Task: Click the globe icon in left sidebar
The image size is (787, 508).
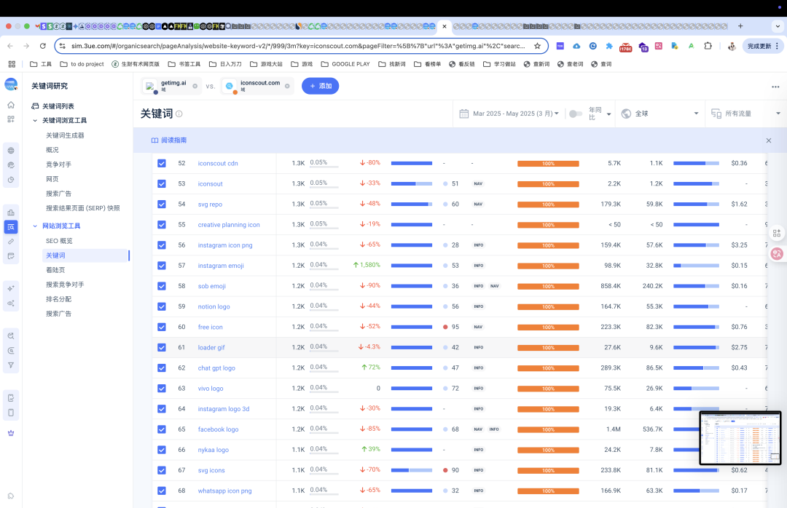Action: pyautogui.click(x=11, y=151)
